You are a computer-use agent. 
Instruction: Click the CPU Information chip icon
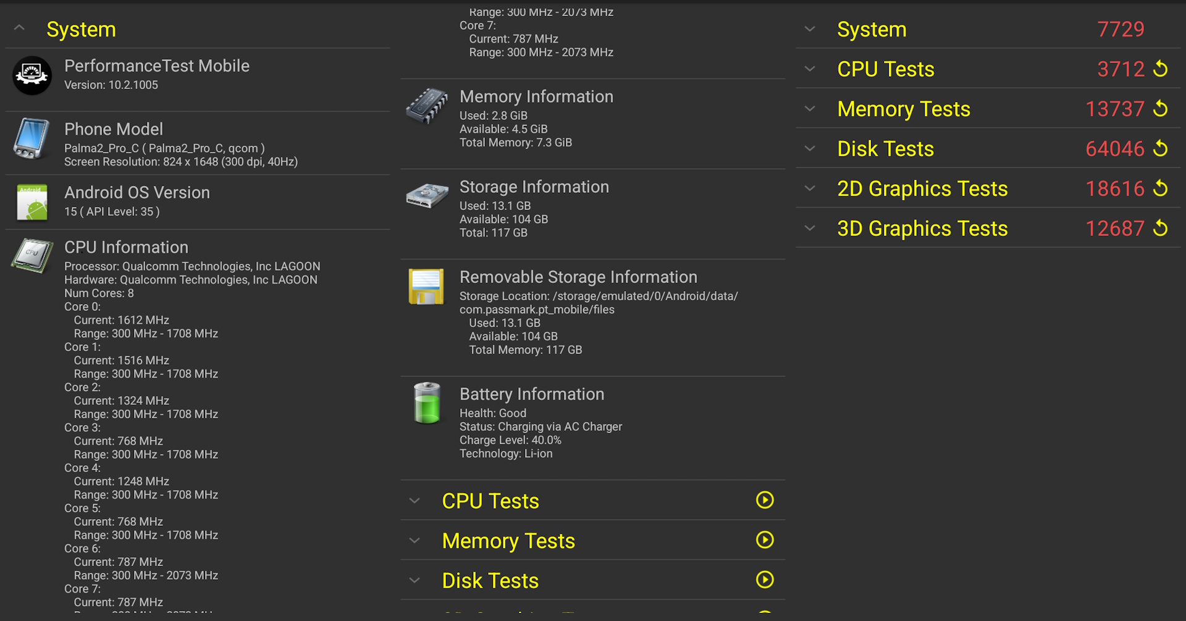click(x=32, y=255)
